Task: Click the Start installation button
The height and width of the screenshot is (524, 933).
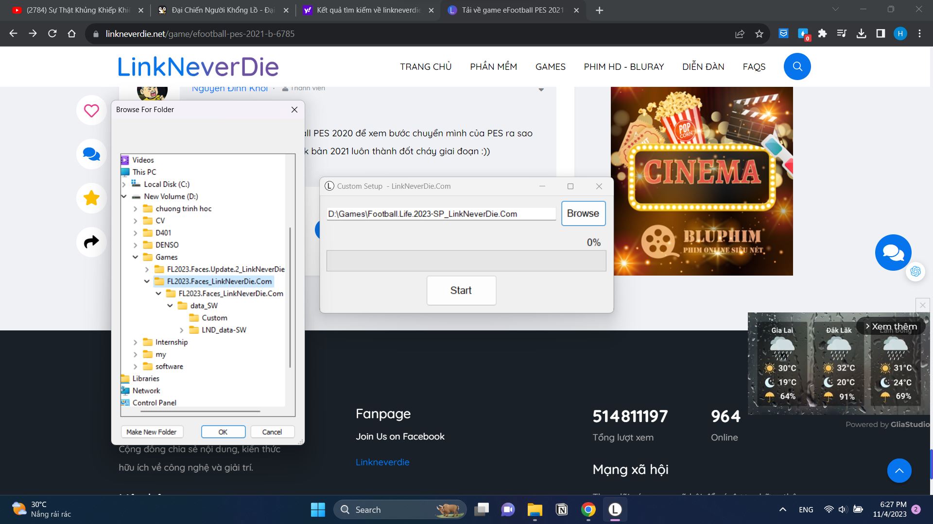Action: point(461,290)
